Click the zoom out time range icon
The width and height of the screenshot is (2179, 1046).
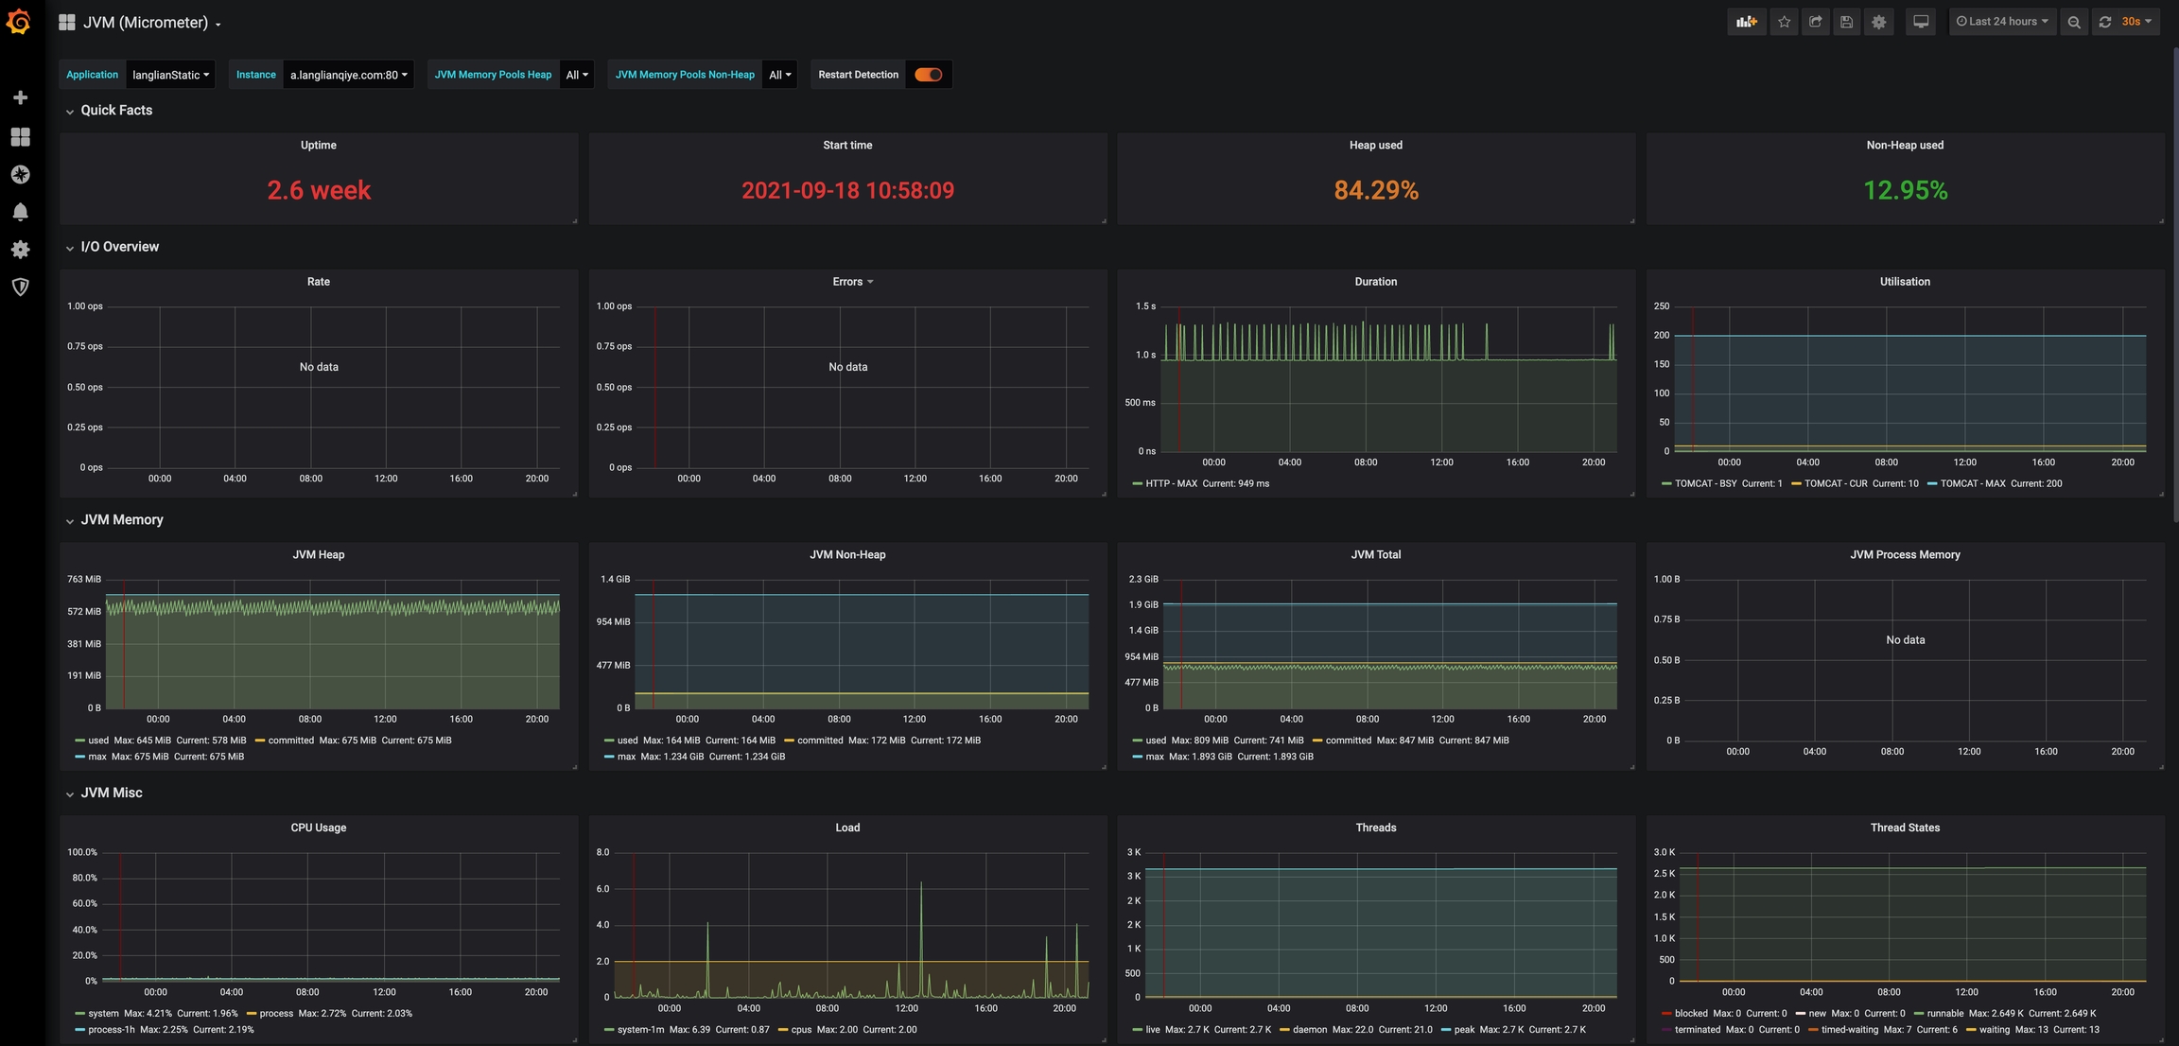2073,22
